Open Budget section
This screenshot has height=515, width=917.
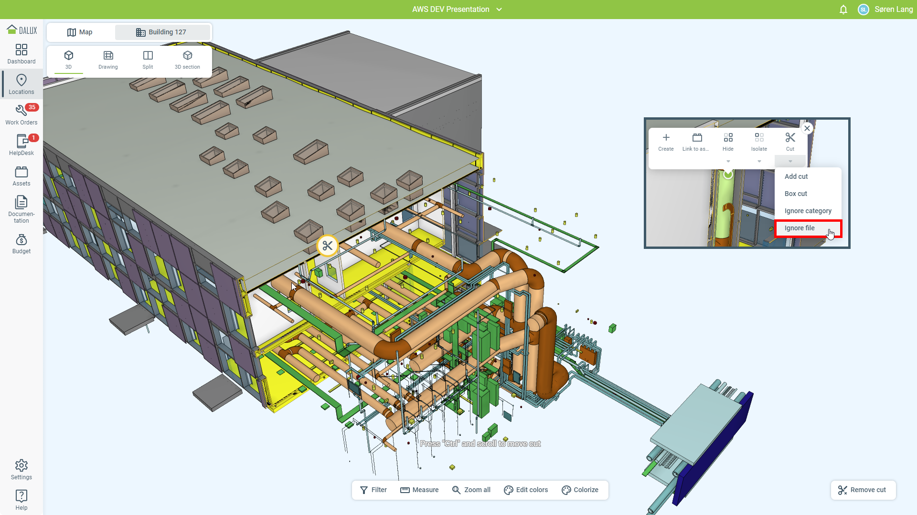tap(21, 244)
